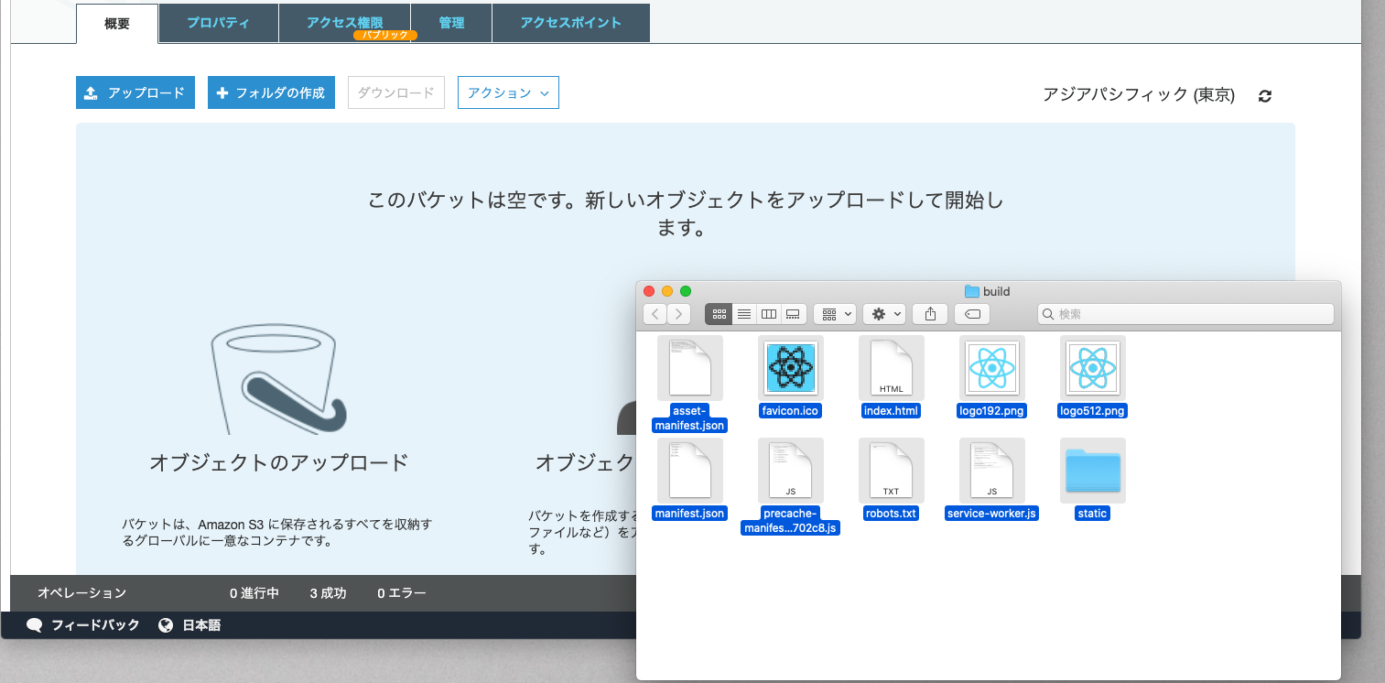The width and height of the screenshot is (1385, 683).
Task: Switch to the プロパティ tab
Action: 218,23
